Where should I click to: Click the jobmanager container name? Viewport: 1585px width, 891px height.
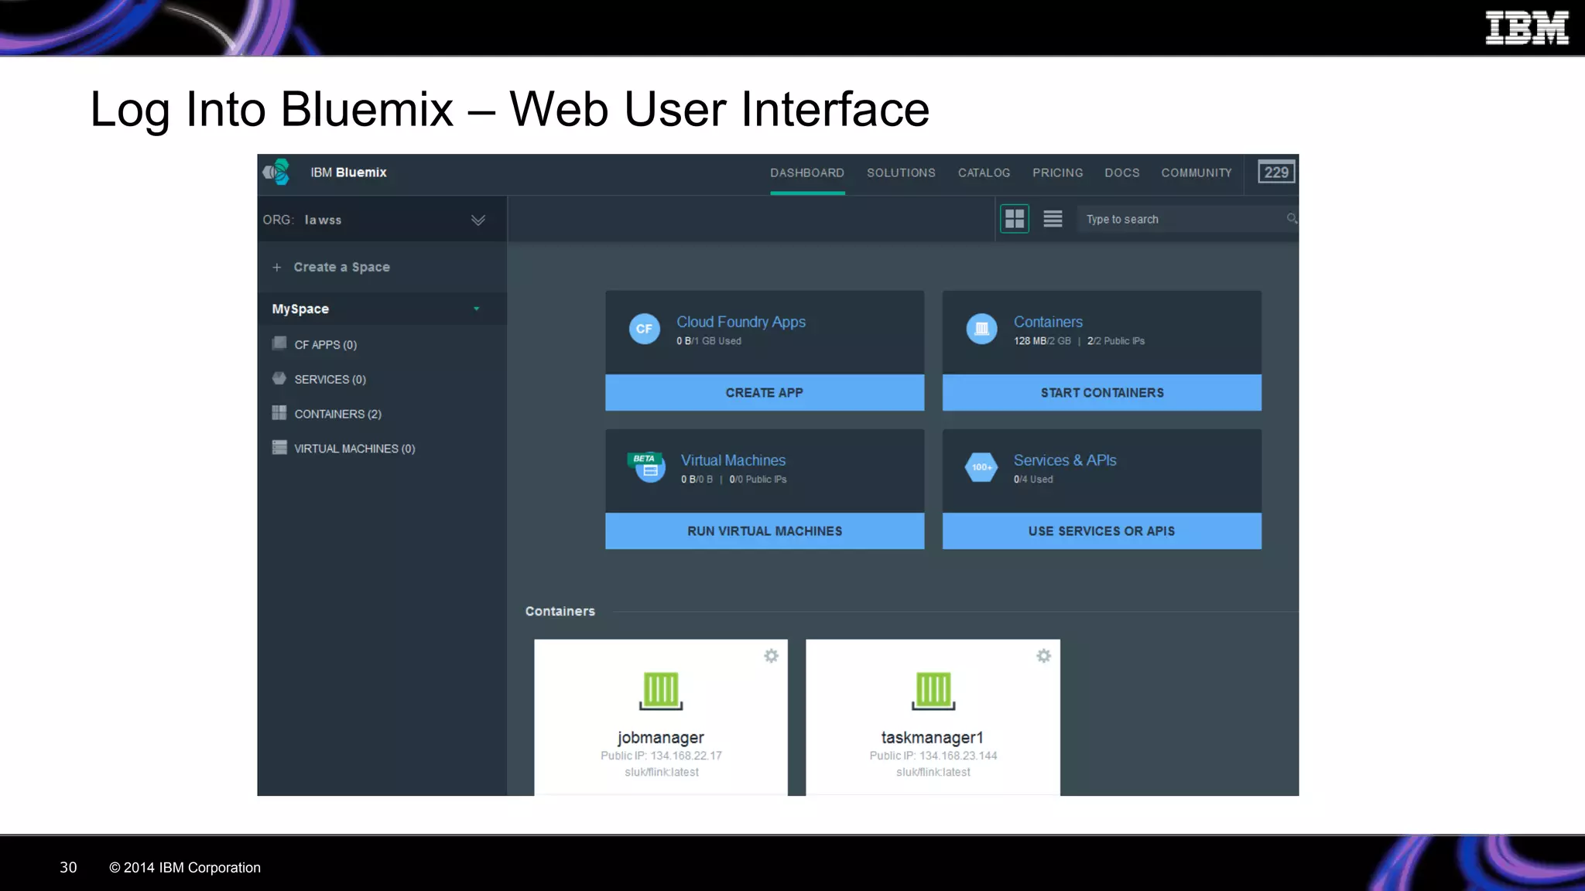pyautogui.click(x=661, y=737)
